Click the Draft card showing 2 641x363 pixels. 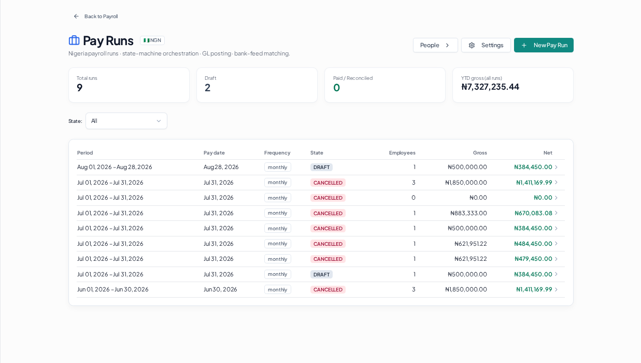(257, 85)
